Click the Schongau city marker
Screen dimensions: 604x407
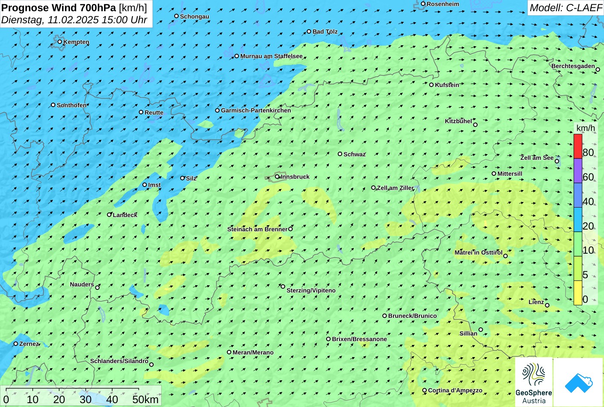coord(176,16)
